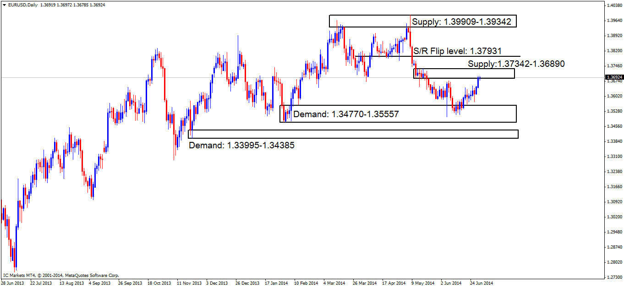Viewport: 624px width, 287px height.
Task: Select the 'S/R Flip level: 1.37931' label
Action: coord(458,50)
